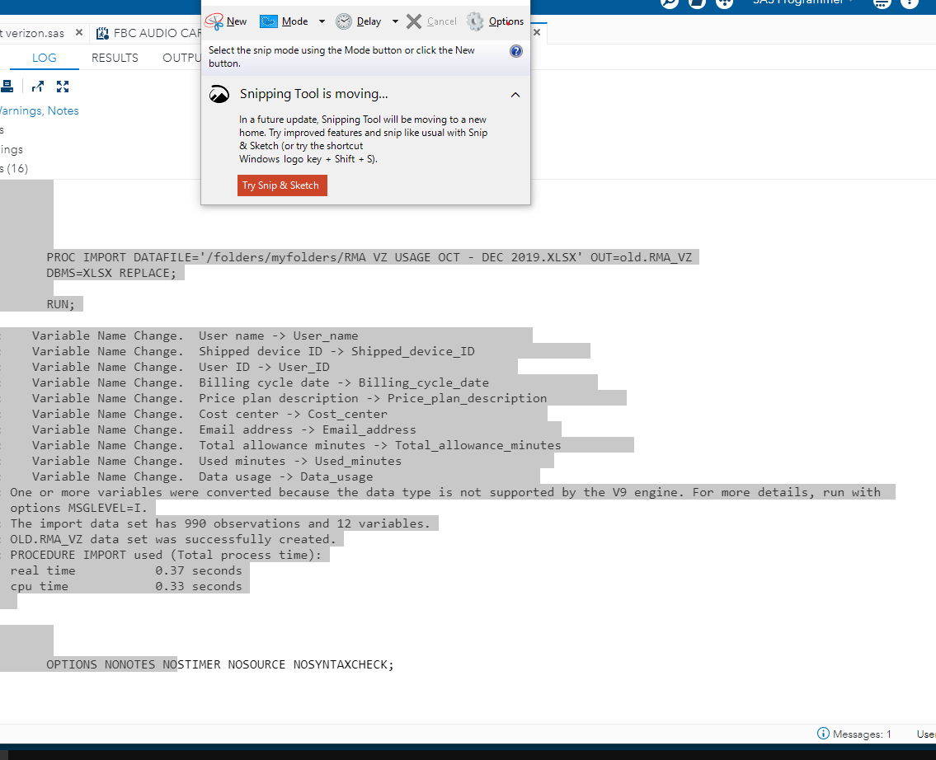
Task: Open the log in a new browser tab
Action: tap(36, 85)
